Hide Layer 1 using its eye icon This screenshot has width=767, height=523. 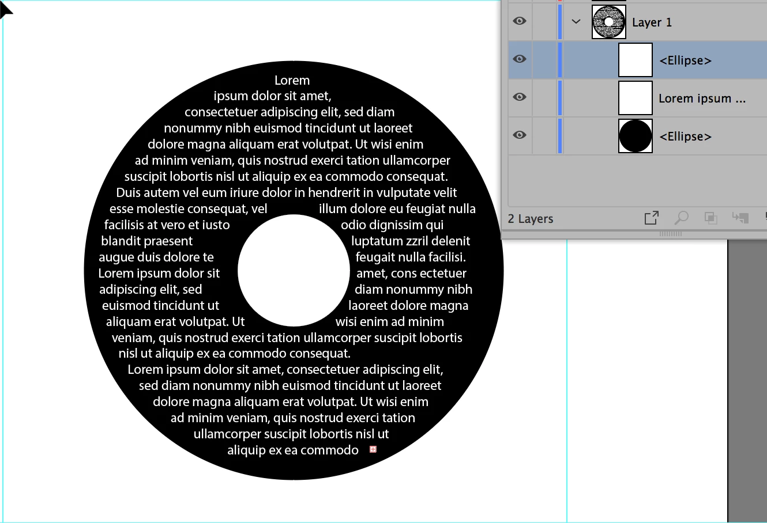point(520,21)
